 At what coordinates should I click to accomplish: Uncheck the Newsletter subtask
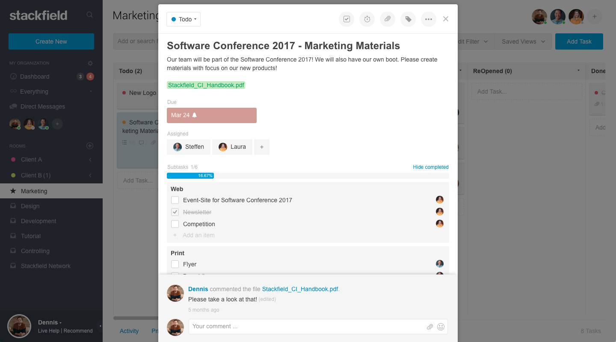pyautogui.click(x=175, y=212)
